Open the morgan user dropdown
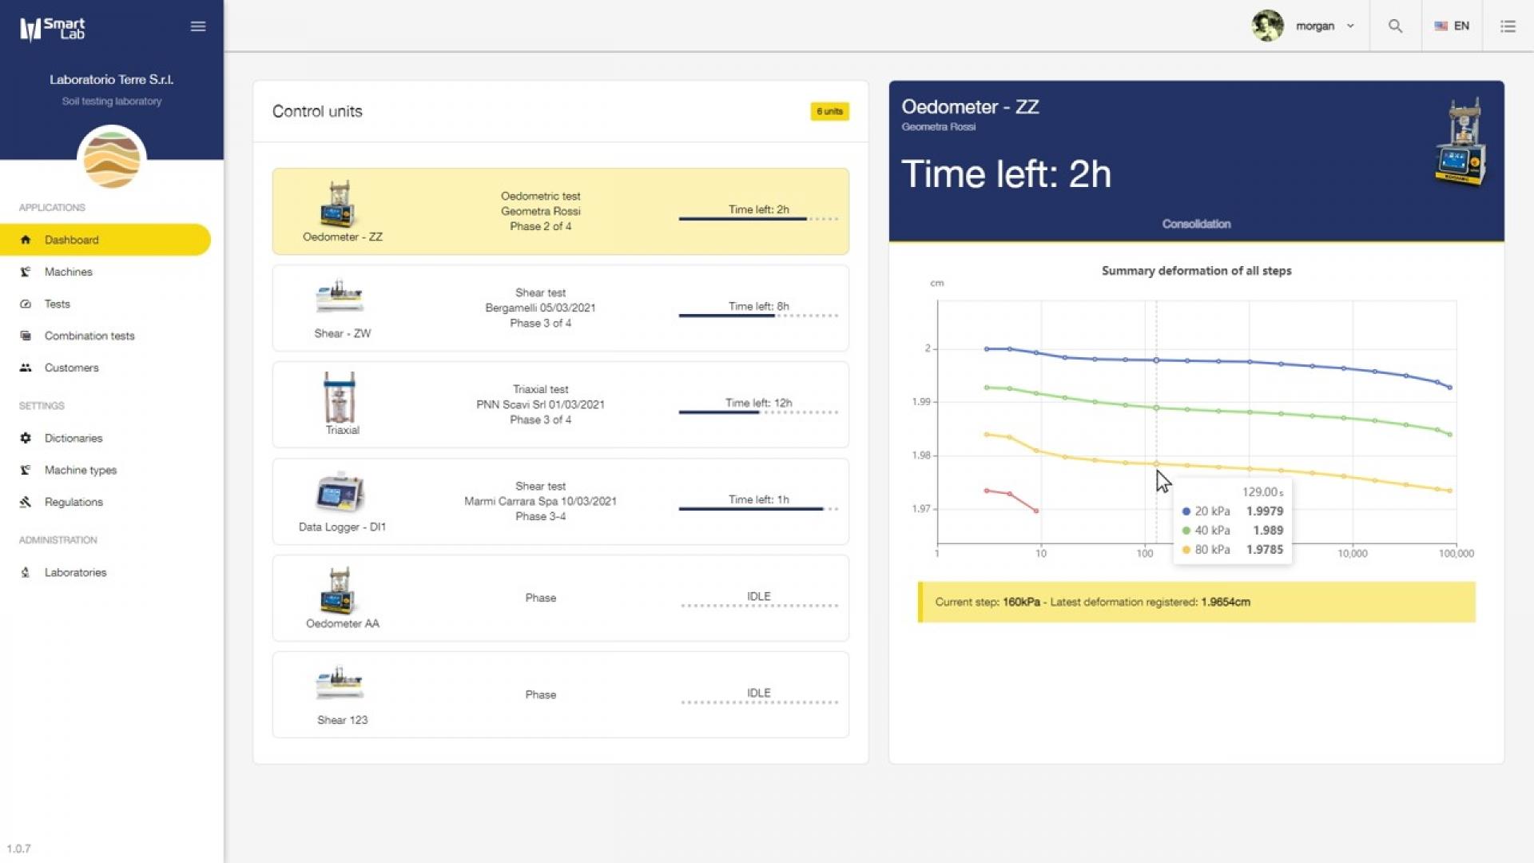The height and width of the screenshot is (863, 1534). tap(1326, 26)
